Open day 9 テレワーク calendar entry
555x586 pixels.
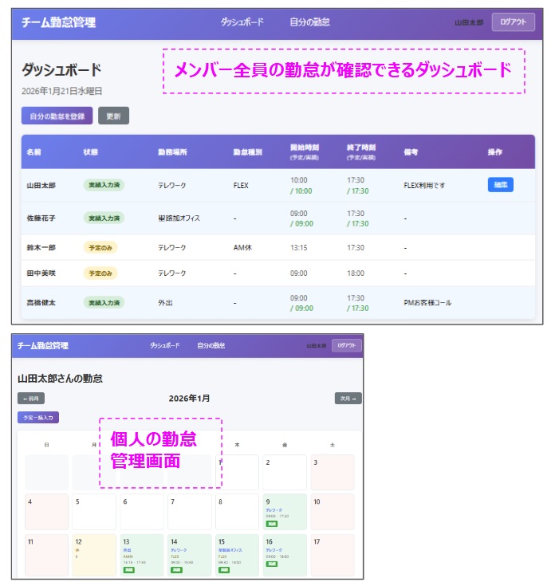point(285,512)
